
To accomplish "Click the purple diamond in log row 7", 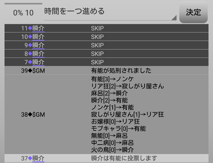I will pyautogui.click(x=30, y=62).
